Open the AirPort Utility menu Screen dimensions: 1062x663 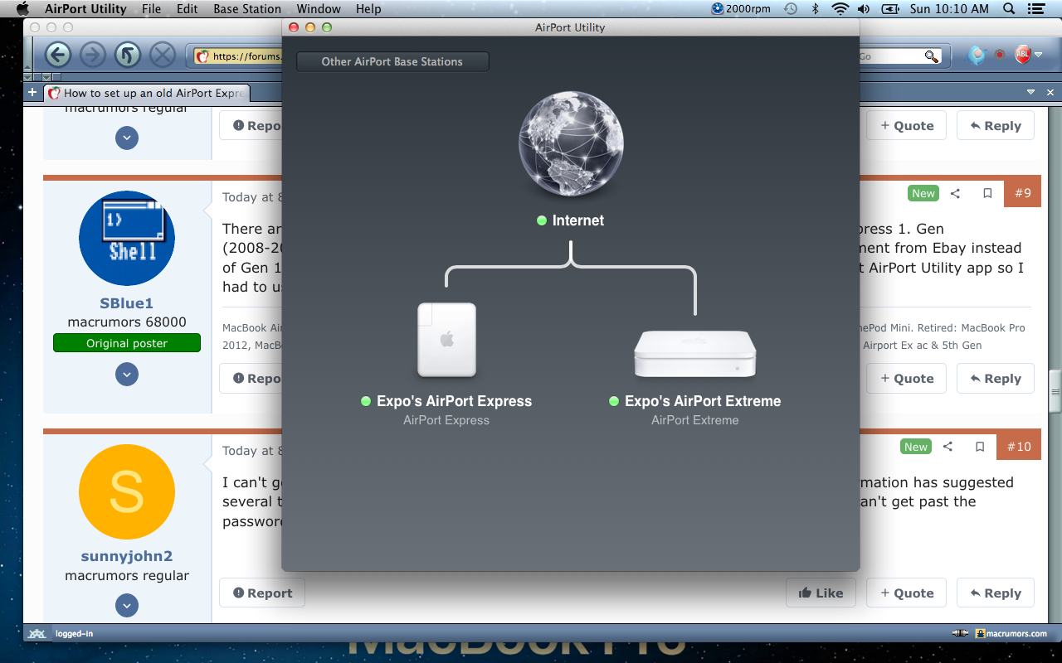point(85,9)
